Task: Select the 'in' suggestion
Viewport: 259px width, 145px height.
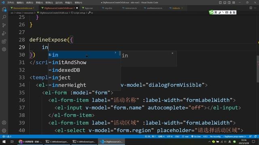Action: coord(85,55)
